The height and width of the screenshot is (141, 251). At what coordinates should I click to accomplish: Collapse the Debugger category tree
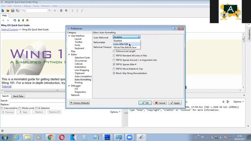(x=69, y=86)
